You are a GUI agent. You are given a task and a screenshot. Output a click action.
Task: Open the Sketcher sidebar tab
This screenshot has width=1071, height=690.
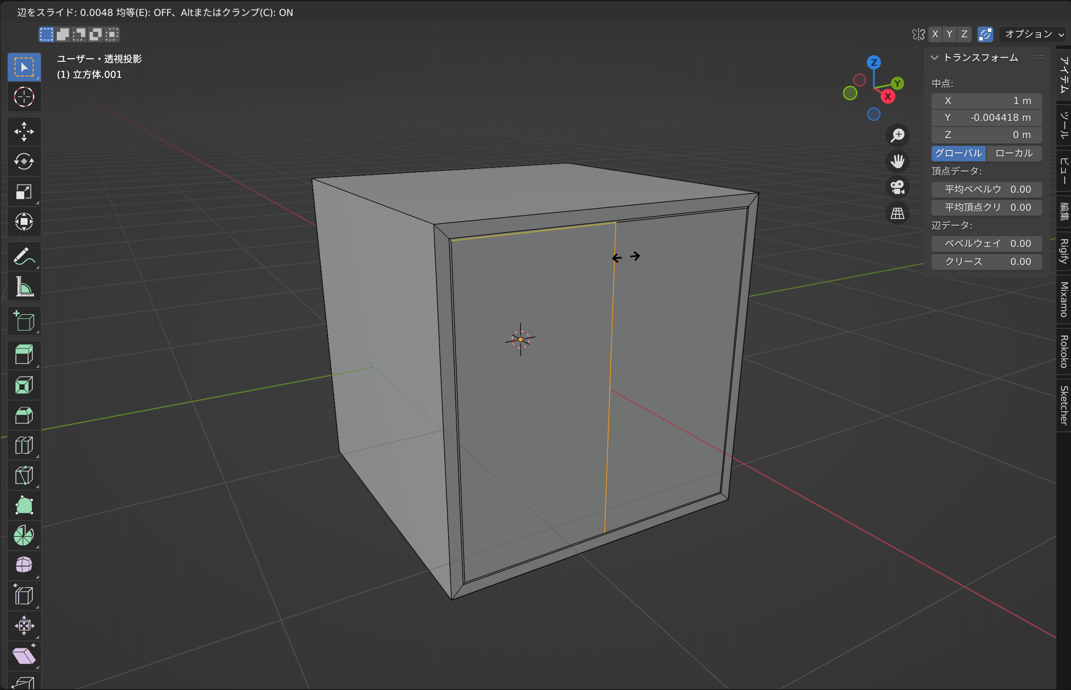(x=1064, y=406)
